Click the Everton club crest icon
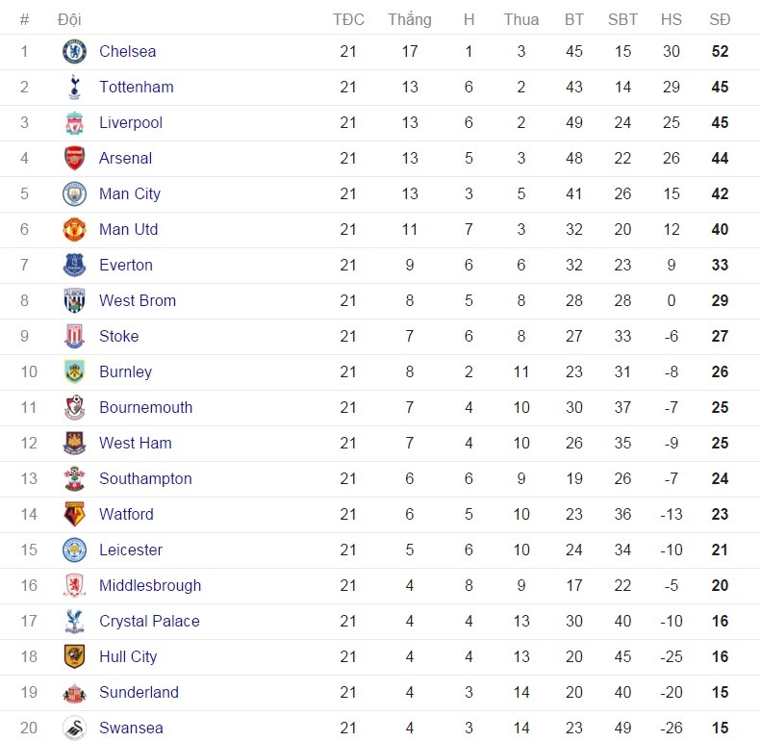Screen dimensions: 761x742 74,266
